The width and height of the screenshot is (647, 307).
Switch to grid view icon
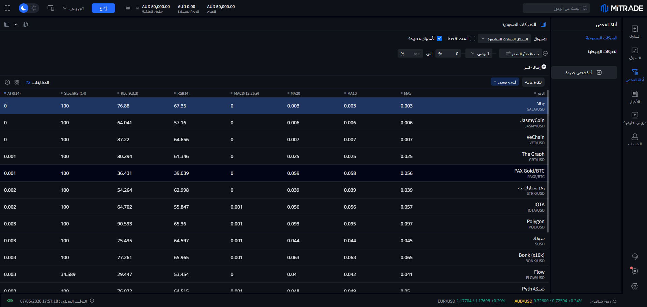click(x=17, y=82)
